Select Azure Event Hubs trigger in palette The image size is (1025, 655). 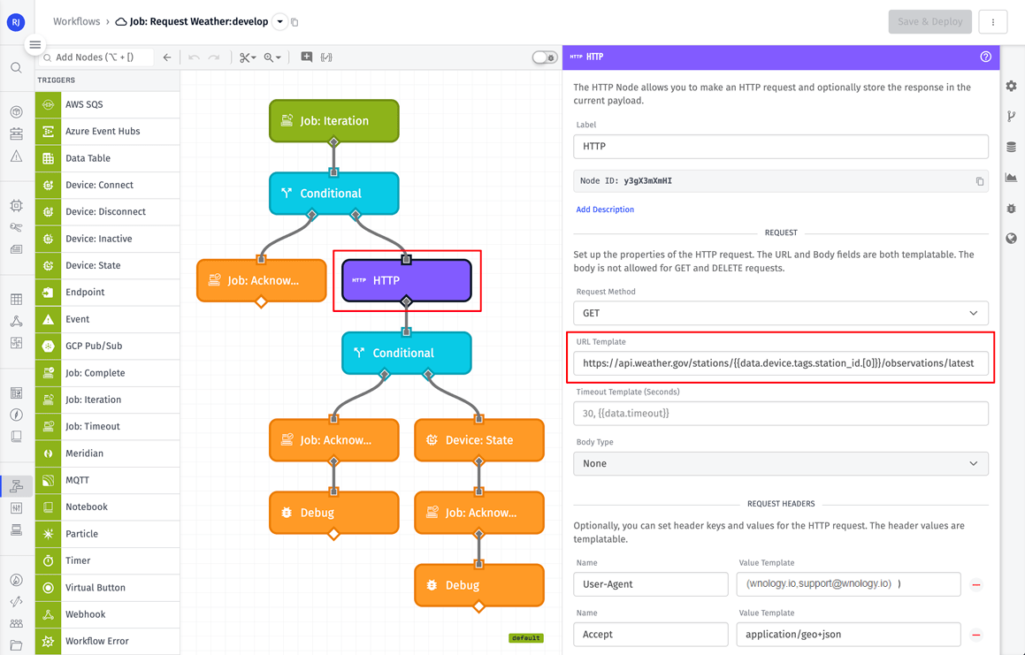[107, 132]
